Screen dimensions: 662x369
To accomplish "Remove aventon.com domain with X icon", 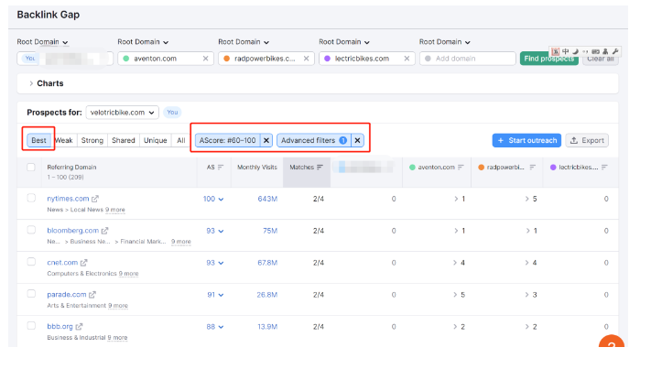I will 206,59.
